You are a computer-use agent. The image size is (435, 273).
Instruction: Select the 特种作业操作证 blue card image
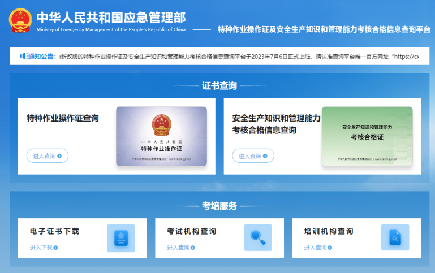161,136
